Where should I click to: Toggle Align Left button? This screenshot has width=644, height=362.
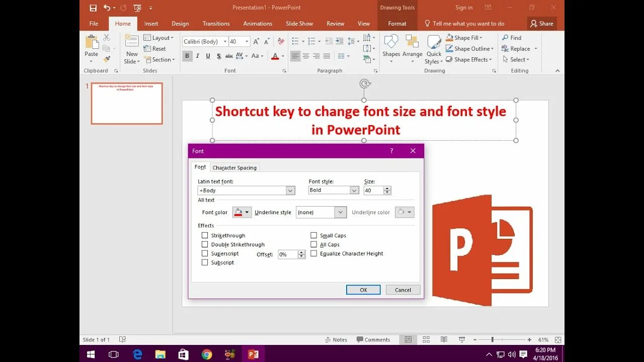(295, 56)
